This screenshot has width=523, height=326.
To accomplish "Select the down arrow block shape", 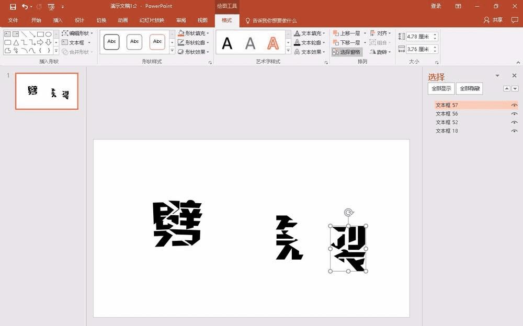I will click(x=48, y=42).
